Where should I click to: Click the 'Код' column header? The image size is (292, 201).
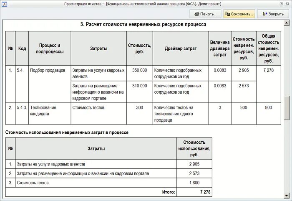(22, 48)
